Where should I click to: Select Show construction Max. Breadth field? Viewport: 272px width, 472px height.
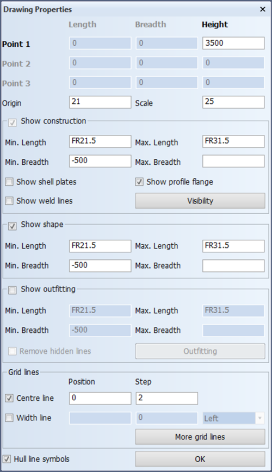pyautogui.click(x=233, y=161)
